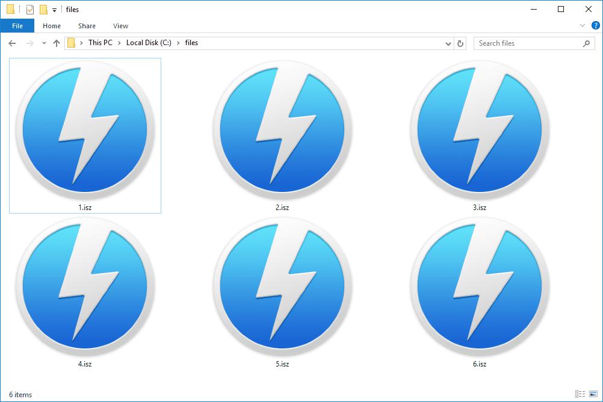This screenshot has height=402, width=603.
Task: Open the View ribbon tab
Action: point(120,26)
